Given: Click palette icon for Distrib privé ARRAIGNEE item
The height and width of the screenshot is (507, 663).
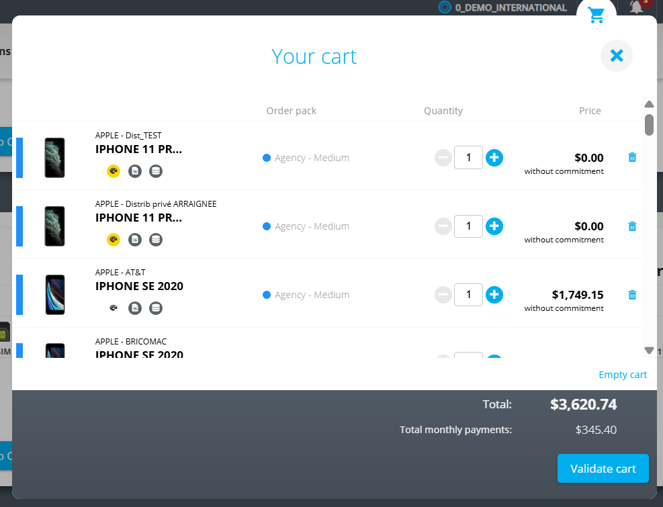Looking at the screenshot, I should click(x=114, y=240).
